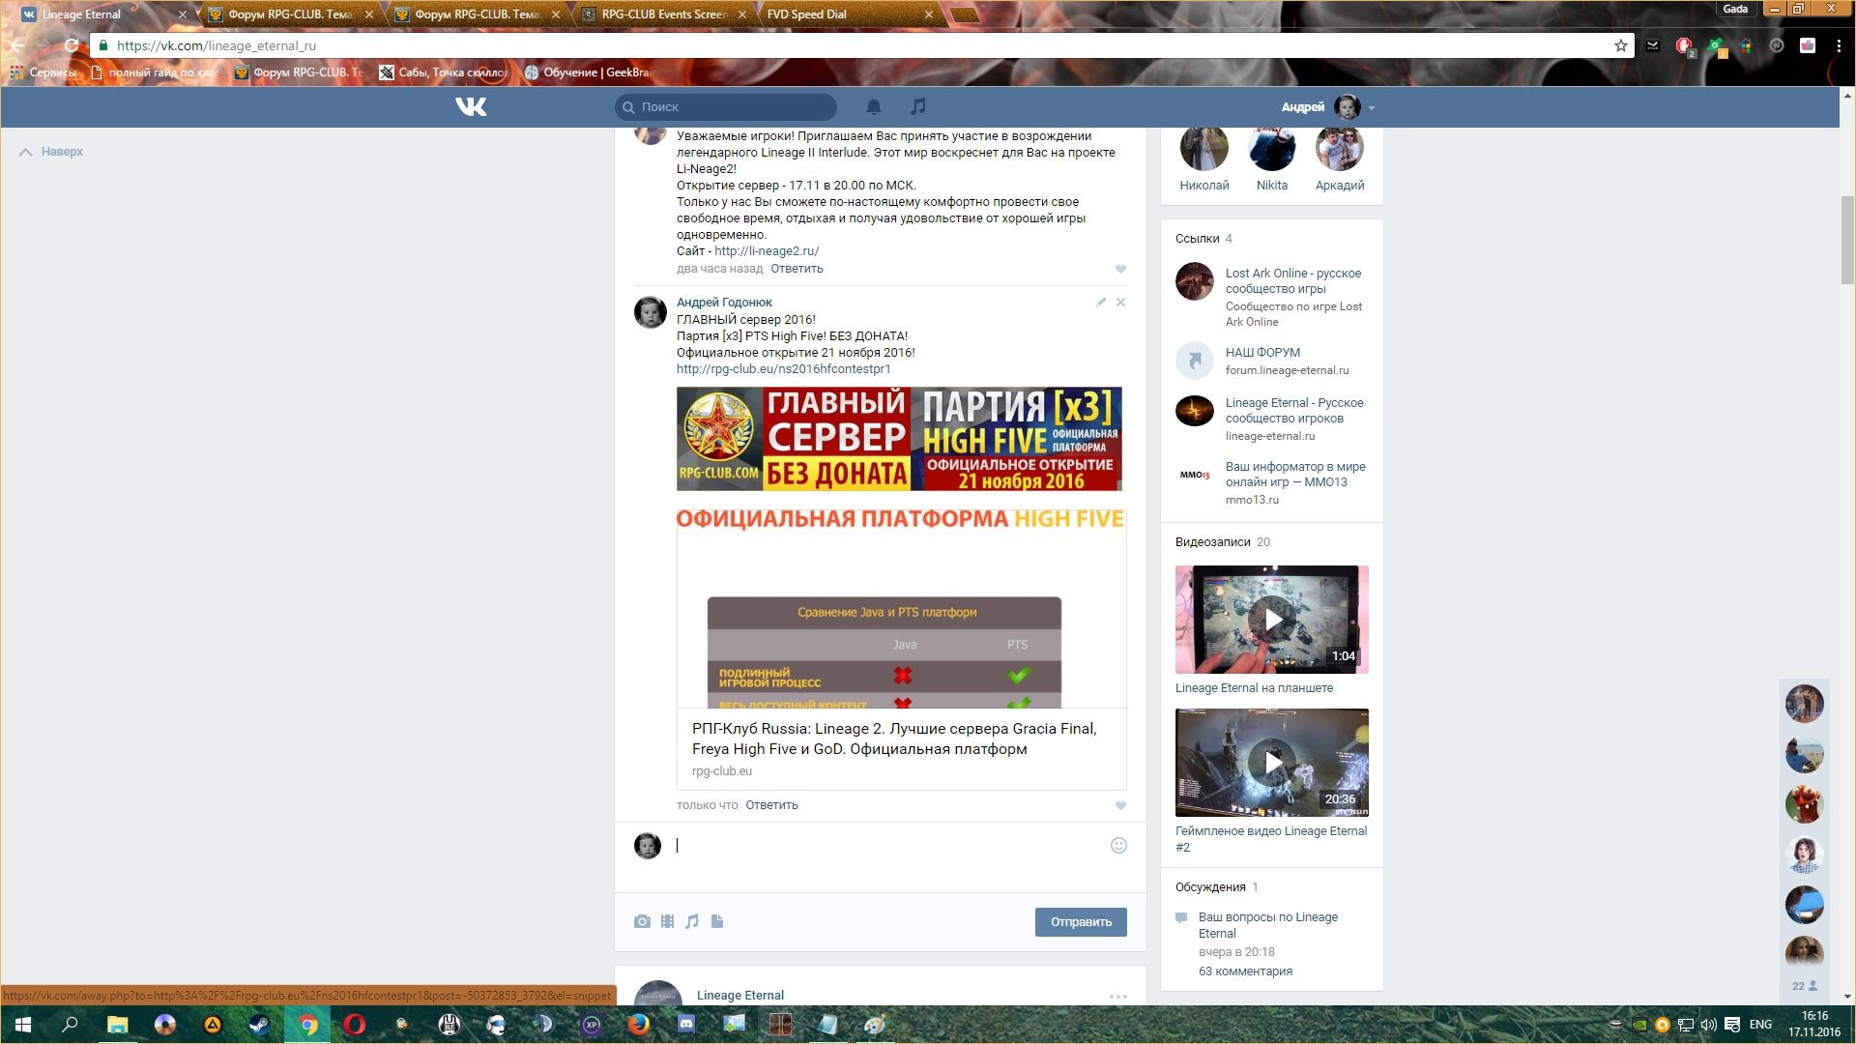Open Lineage Eternal post options menu
The width and height of the screenshot is (1856, 1044).
1118,996
